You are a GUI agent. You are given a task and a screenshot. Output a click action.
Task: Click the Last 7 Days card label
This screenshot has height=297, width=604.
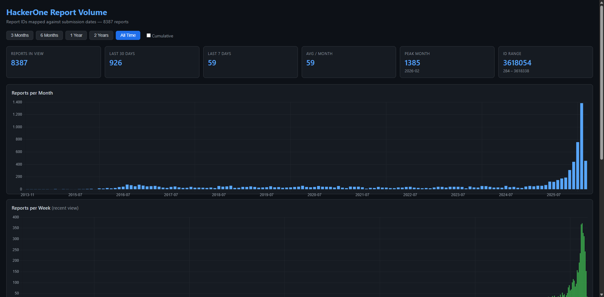[x=219, y=53]
